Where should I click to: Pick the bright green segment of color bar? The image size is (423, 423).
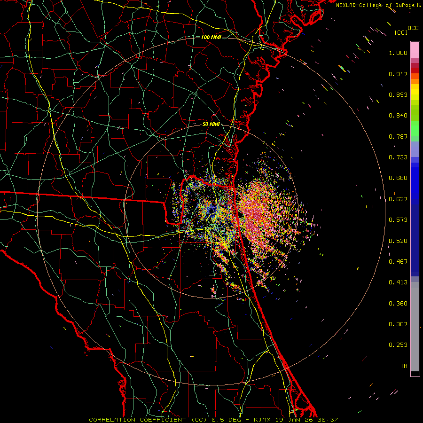(x=415, y=128)
